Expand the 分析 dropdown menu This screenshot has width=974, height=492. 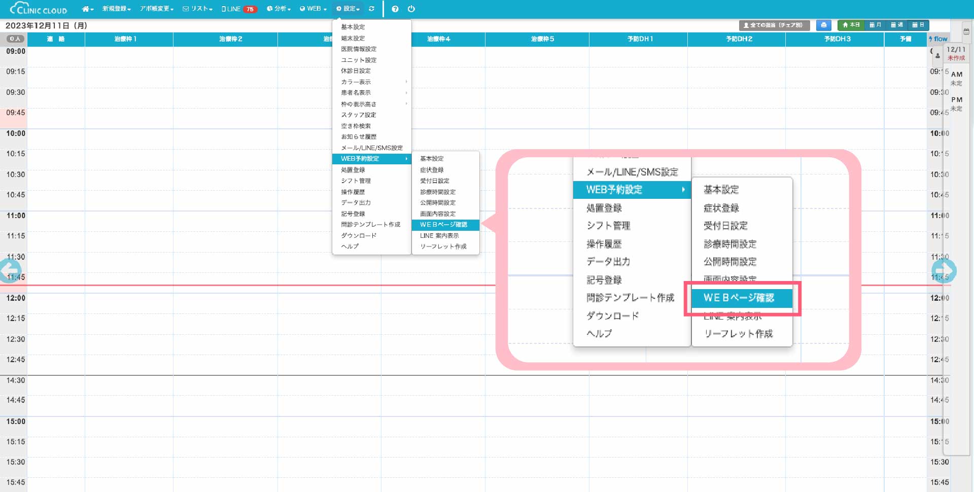tap(279, 9)
